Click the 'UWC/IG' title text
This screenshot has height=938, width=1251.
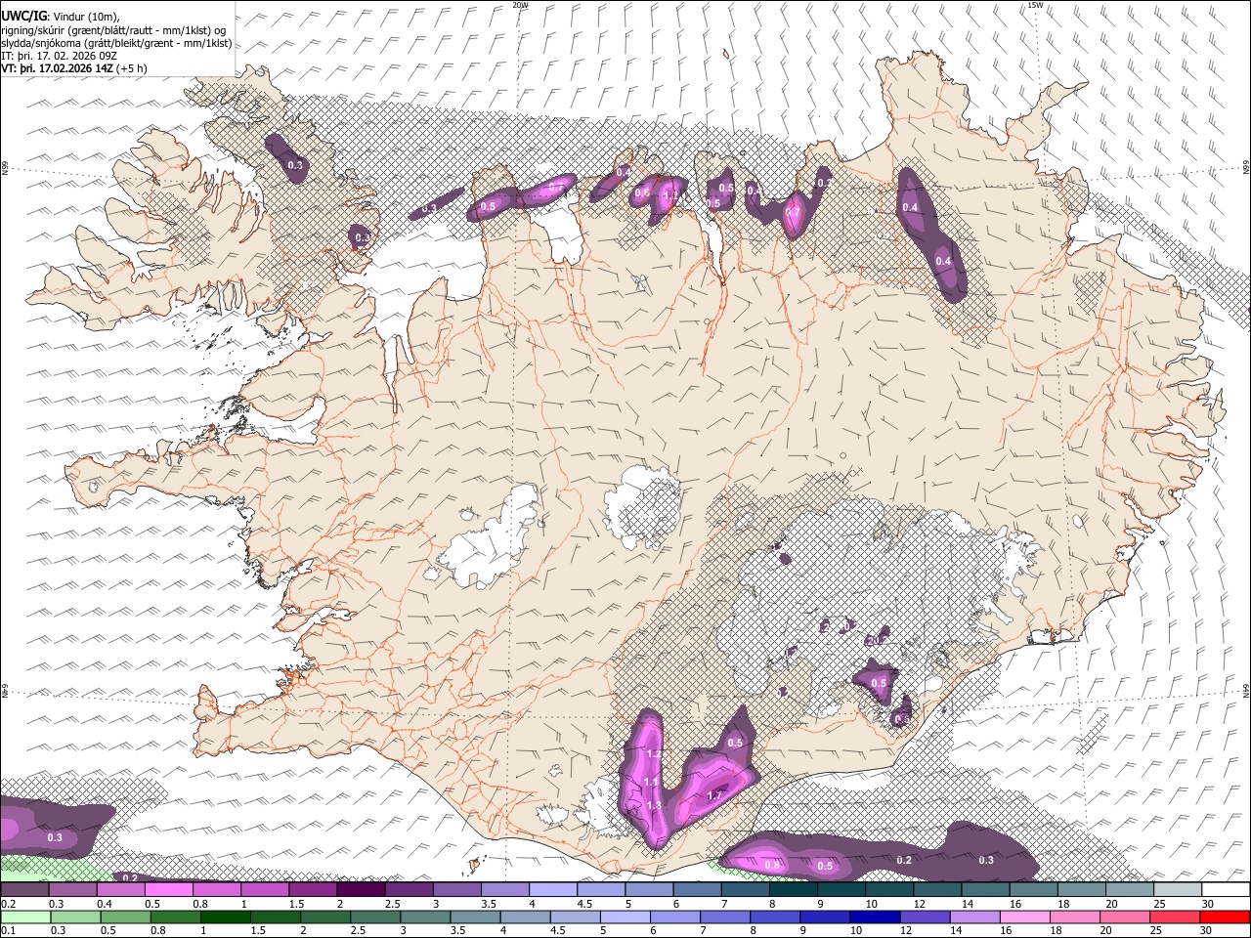tap(23, 16)
